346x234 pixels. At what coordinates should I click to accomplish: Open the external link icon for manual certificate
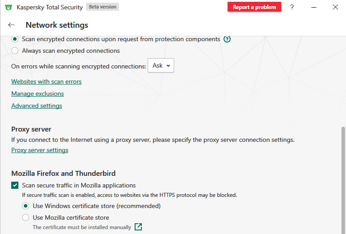coord(138,227)
